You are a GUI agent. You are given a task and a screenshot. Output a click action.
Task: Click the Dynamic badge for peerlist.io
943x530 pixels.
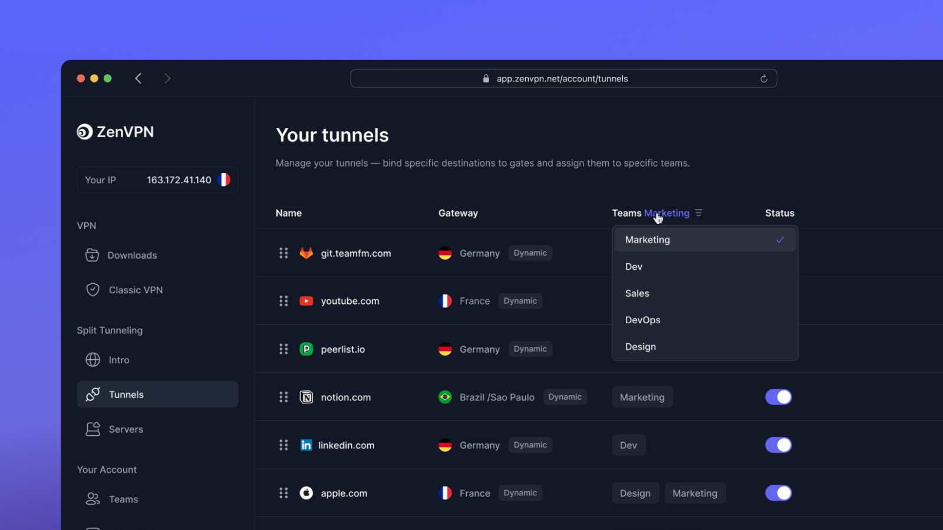click(x=530, y=349)
